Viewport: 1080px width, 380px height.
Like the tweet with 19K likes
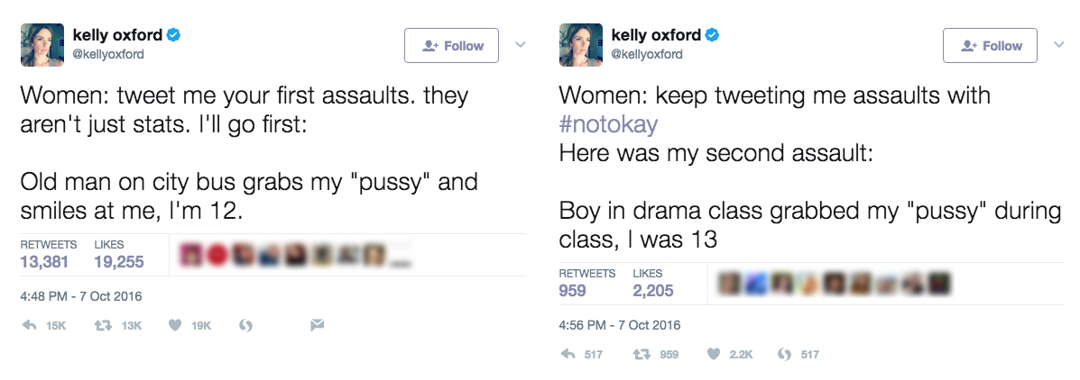(x=175, y=326)
